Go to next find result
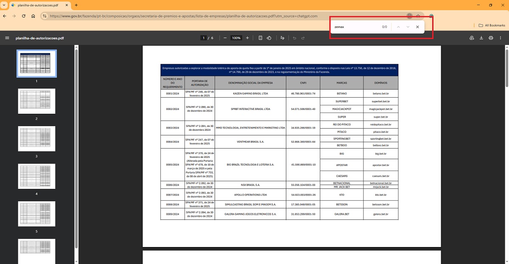This screenshot has width=509, height=264. click(408, 27)
